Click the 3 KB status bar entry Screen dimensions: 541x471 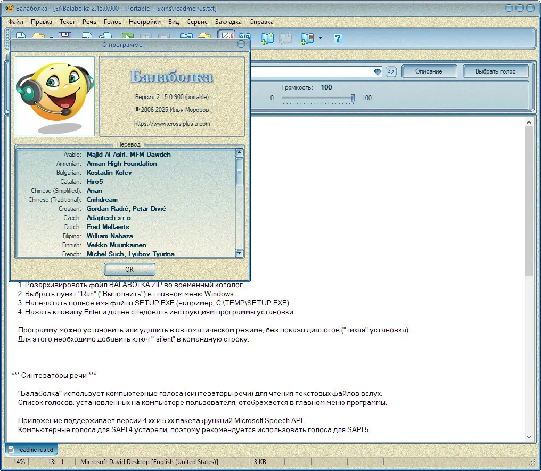coord(260,462)
